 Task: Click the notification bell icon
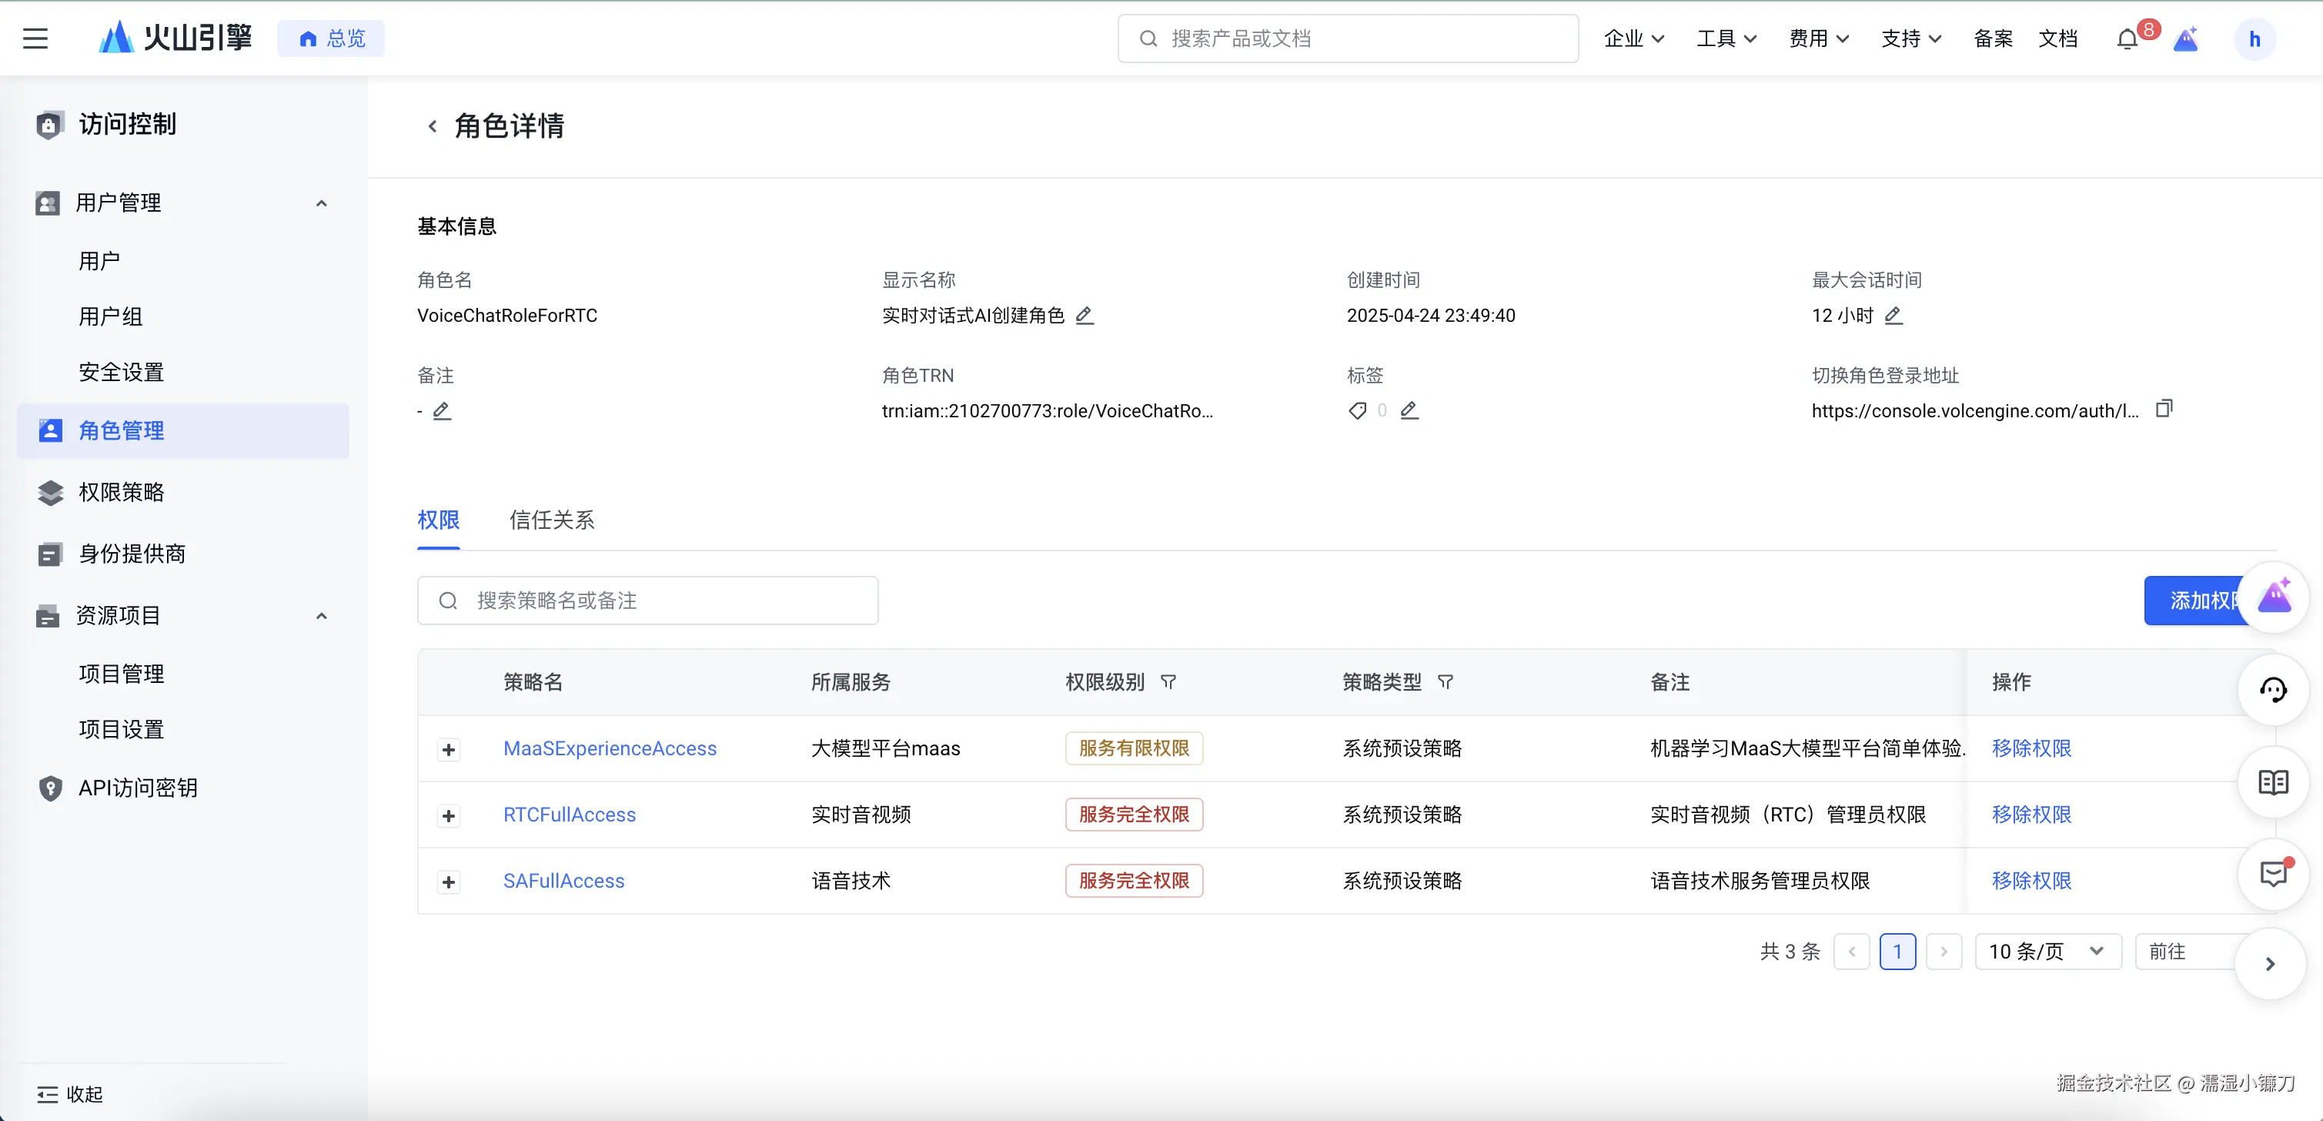click(x=2127, y=38)
